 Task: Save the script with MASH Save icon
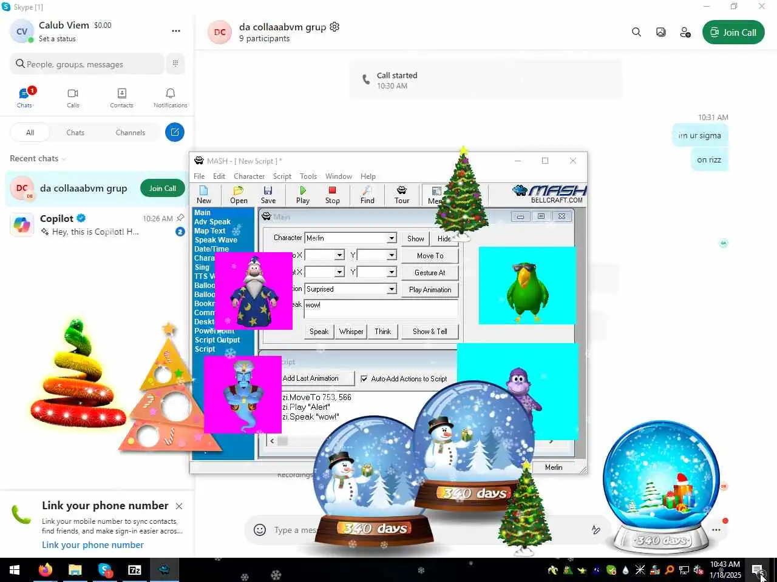point(268,195)
